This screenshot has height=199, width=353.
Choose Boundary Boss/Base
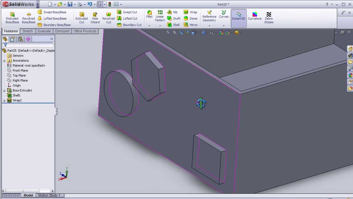54,25
